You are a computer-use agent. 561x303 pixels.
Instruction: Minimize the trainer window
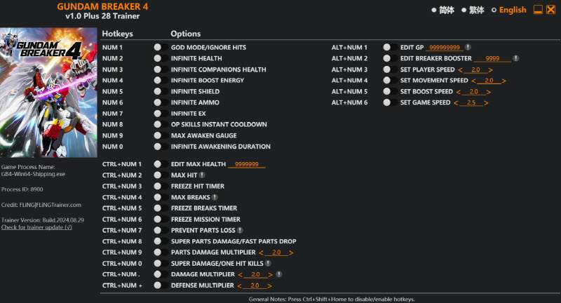[538, 10]
